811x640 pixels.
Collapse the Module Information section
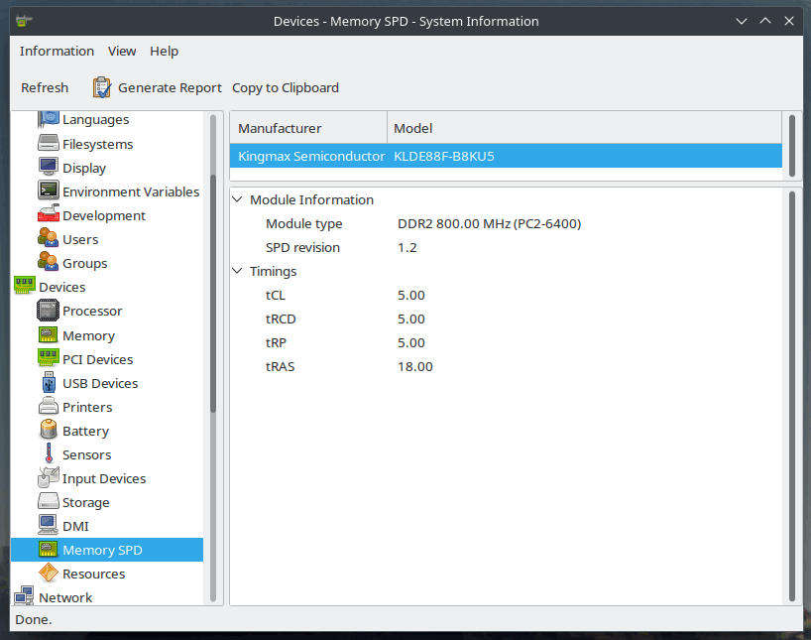pos(238,199)
